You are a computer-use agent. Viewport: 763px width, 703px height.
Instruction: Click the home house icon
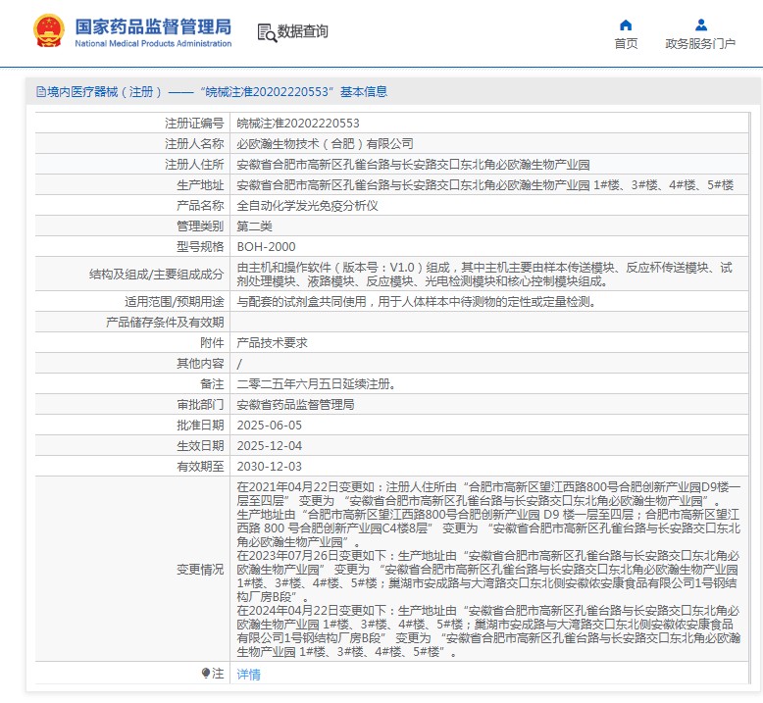(626, 25)
